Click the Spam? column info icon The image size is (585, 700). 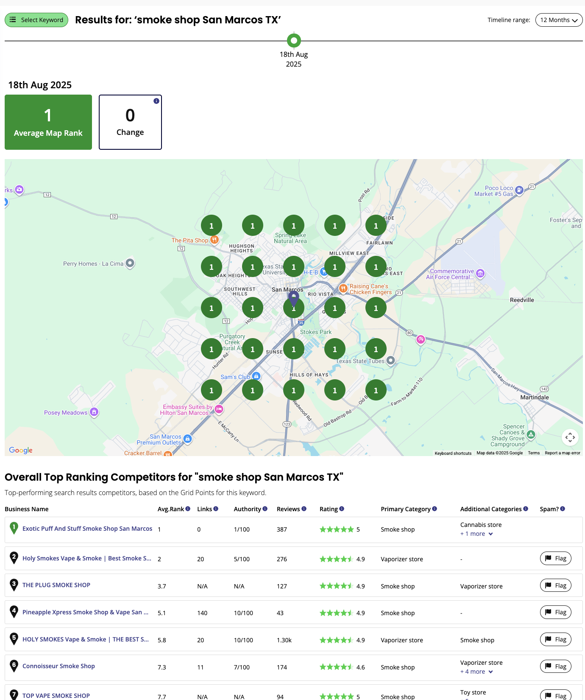pyautogui.click(x=563, y=509)
